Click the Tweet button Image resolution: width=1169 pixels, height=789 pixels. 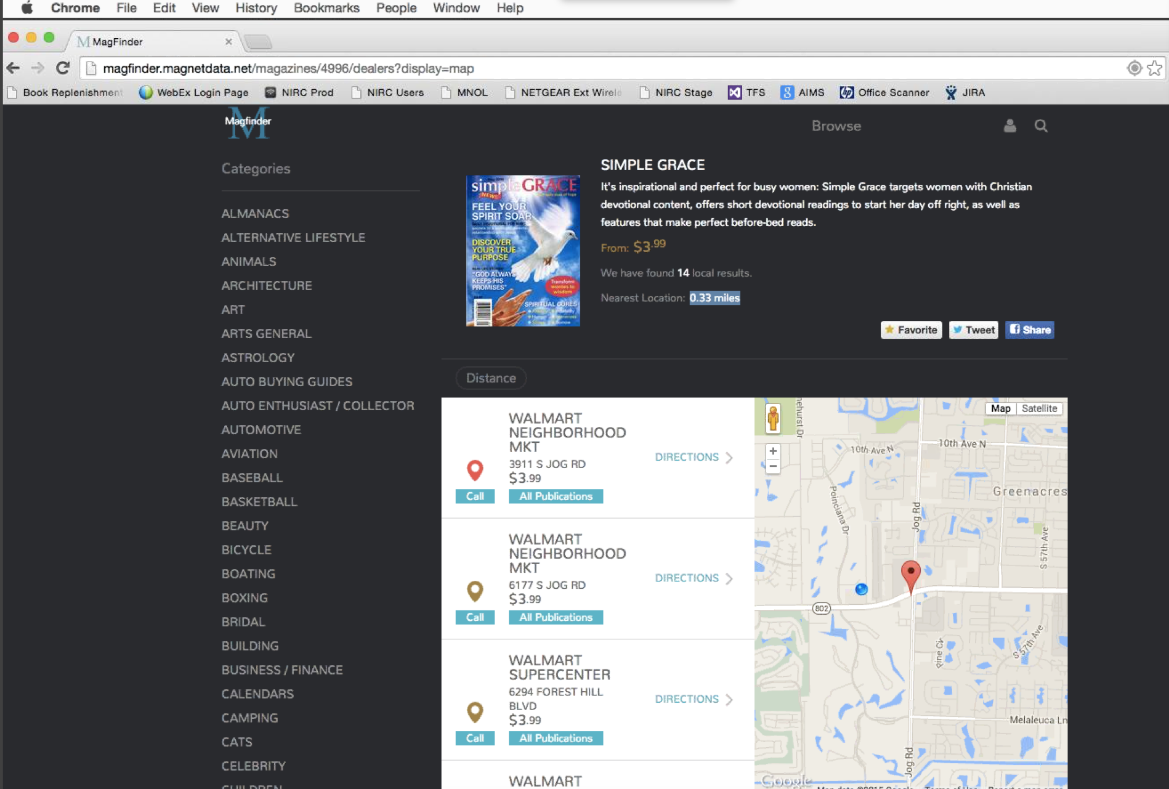[x=973, y=330]
